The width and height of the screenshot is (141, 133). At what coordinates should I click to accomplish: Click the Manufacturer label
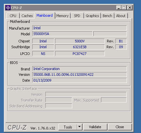[x=20, y=28]
